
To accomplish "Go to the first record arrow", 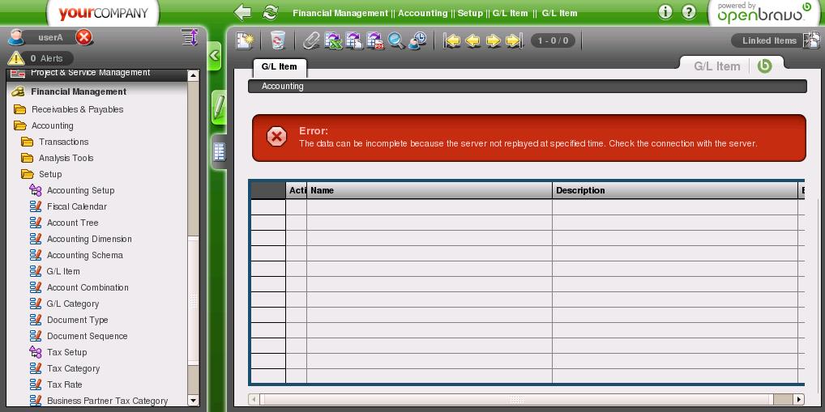I will 452,40.
